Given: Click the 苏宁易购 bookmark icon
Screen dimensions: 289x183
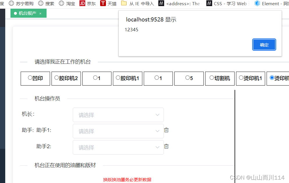Looking at the screenshot, I should coord(11,3).
